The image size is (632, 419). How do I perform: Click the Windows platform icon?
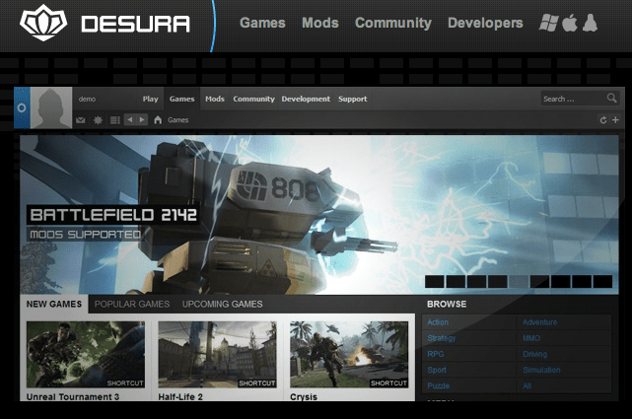[548, 23]
